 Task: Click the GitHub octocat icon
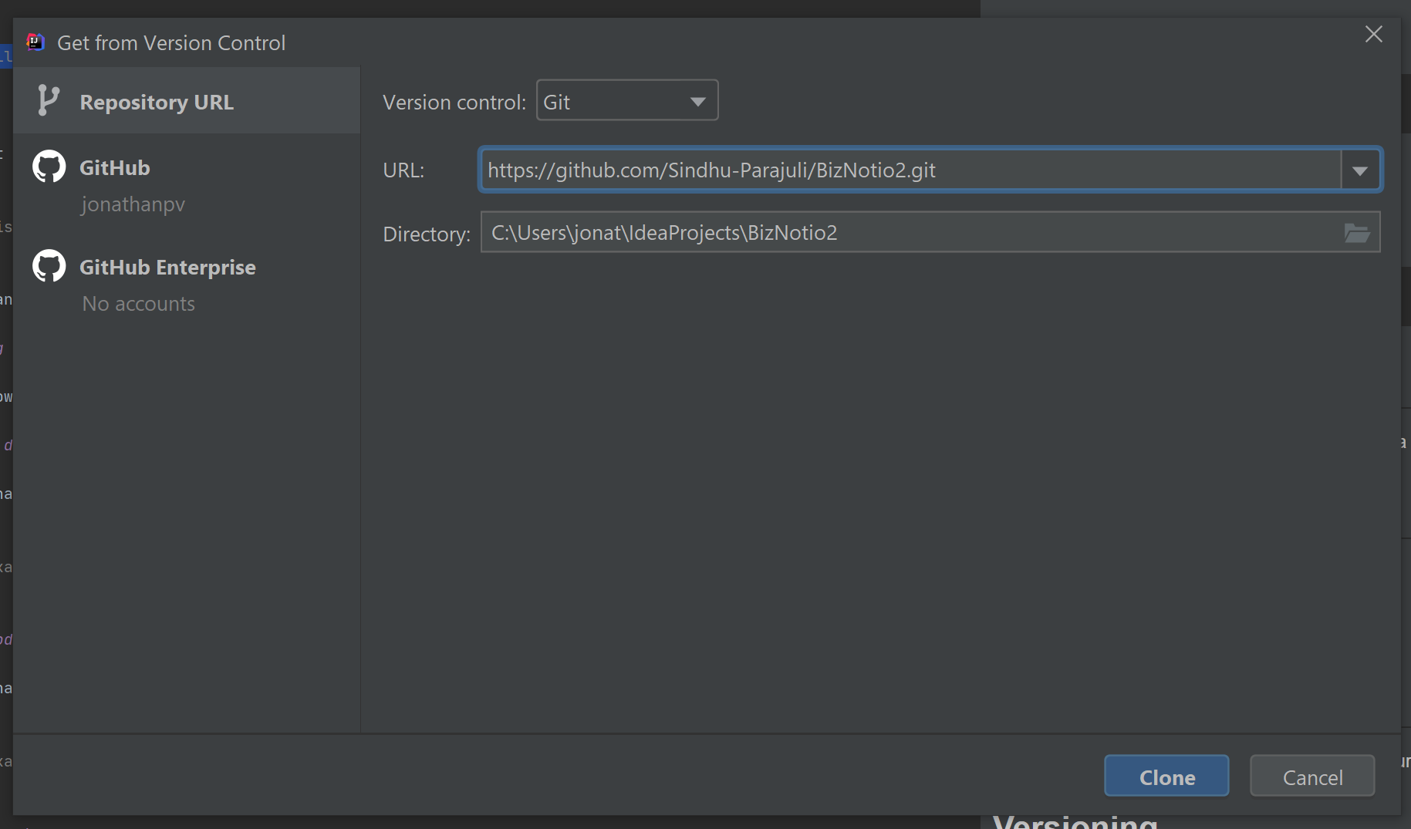[49, 167]
